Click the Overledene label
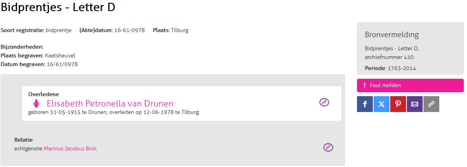The image size is (467, 167). (x=44, y=94)
